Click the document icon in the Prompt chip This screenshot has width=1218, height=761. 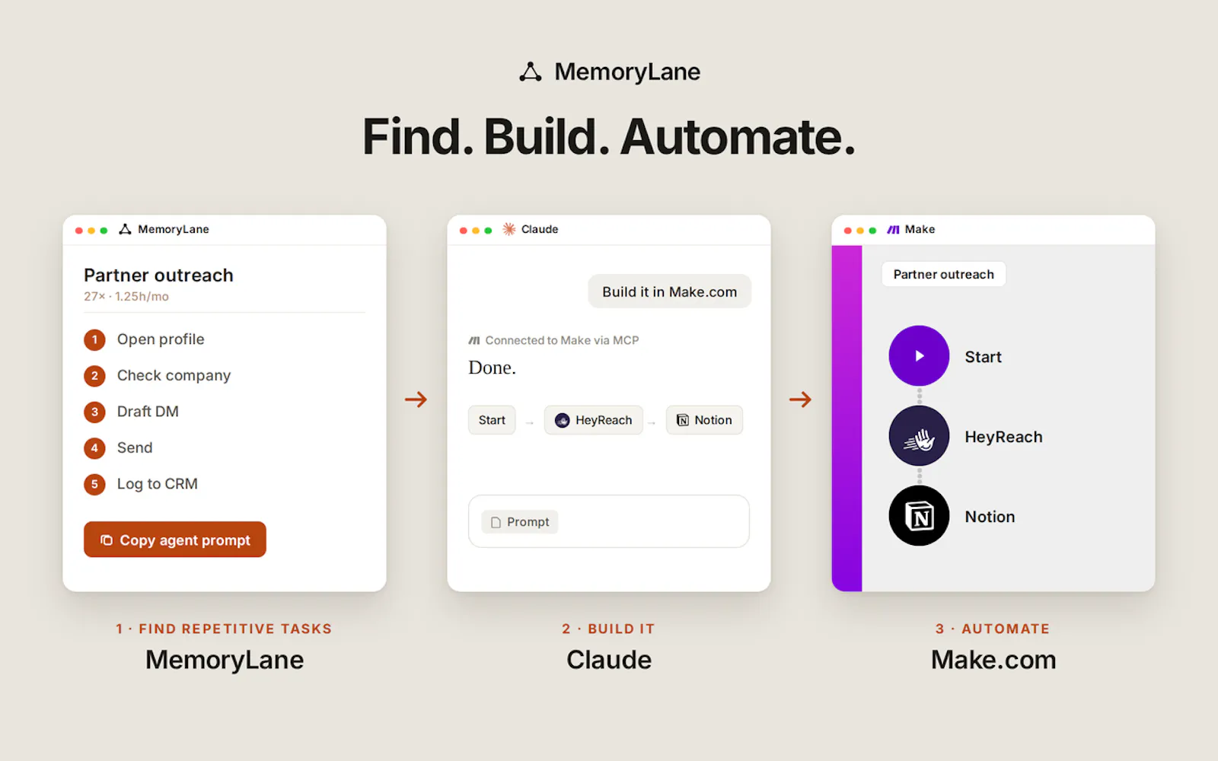pos(496,522)
